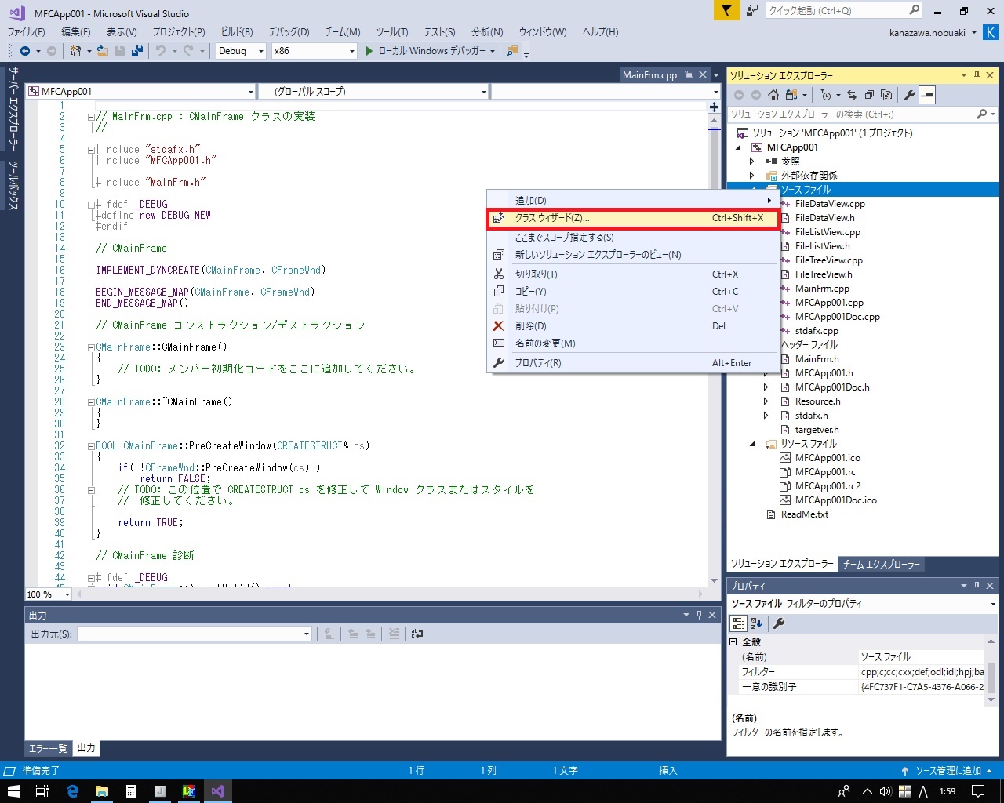Open the Global Scope dropdown in editor
Viewport: 1004px width, 803px height.
(x=374, y=92)
